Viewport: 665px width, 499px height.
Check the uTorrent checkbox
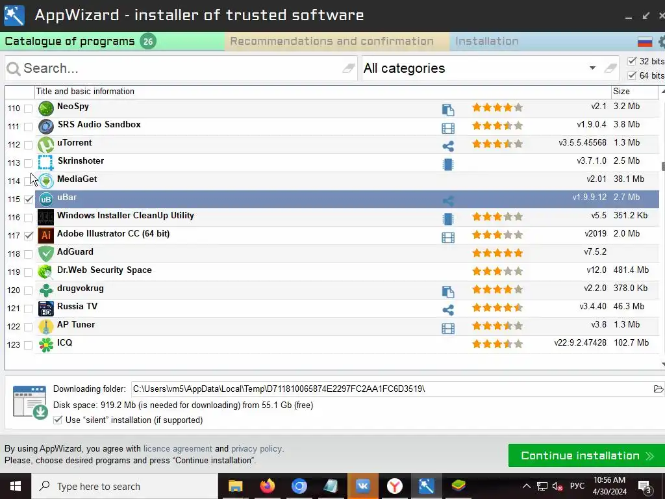point(28,145)
